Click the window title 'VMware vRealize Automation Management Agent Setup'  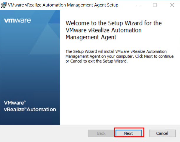pyautogui.click(x=63, y=5)
